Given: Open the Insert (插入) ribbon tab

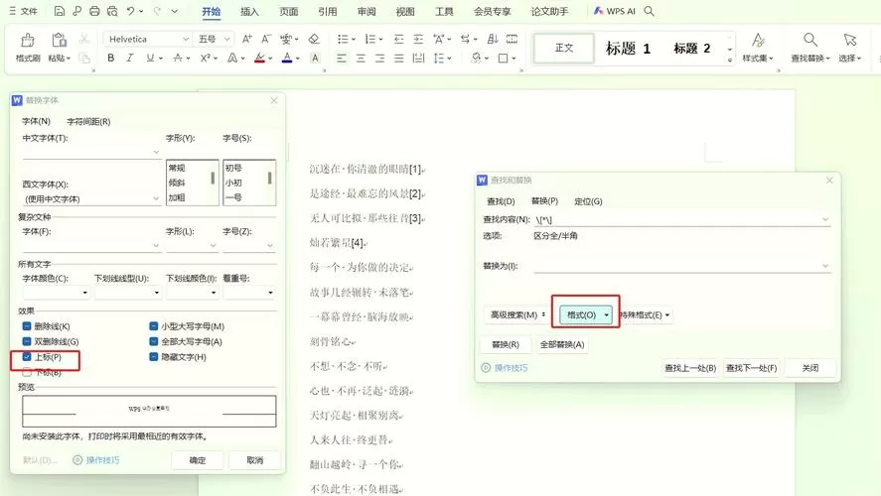Looking at the screenshot, I should pyautogui.click(x=249, y=11).
